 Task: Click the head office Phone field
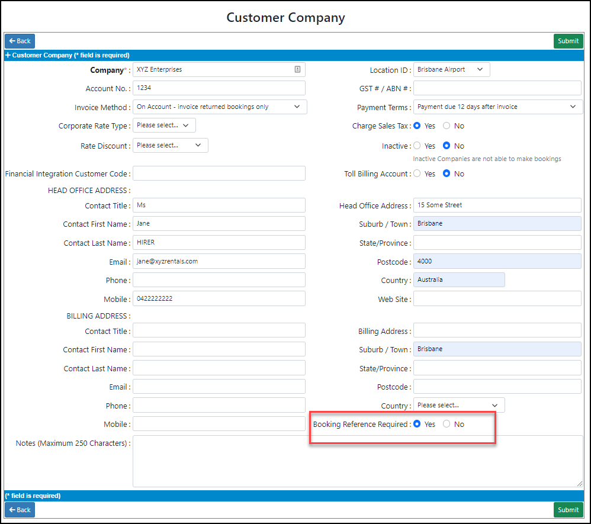pyautogui.click(x=219, y=280)
